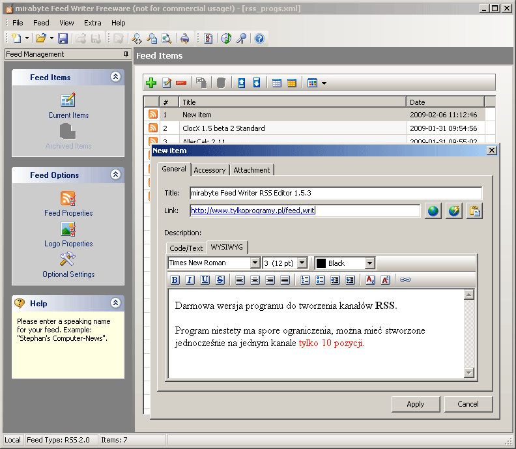The width and height of the screenshot is (516, 449).
Task: Click the Edit item pencil icon
Action: click(x=167, y=83)
